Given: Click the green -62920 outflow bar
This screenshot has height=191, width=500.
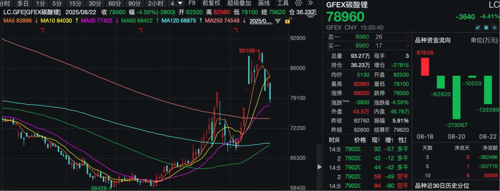Looking at the screenshot, I should coord(441,82).
